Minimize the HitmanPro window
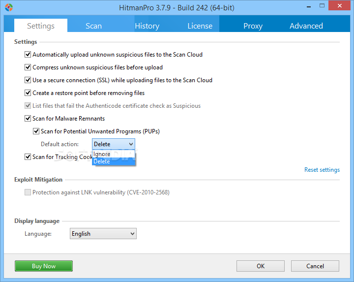 click(309, 6)
